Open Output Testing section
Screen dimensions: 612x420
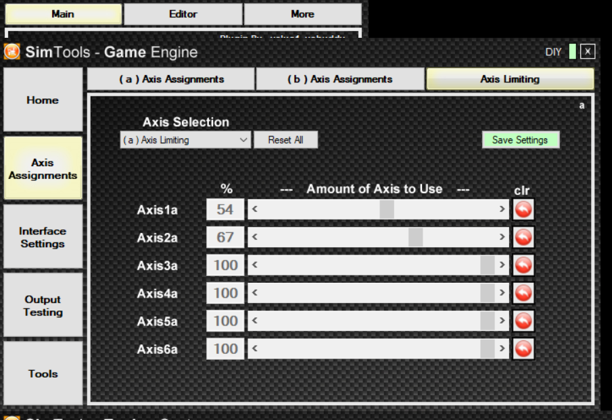pos(43,305)
